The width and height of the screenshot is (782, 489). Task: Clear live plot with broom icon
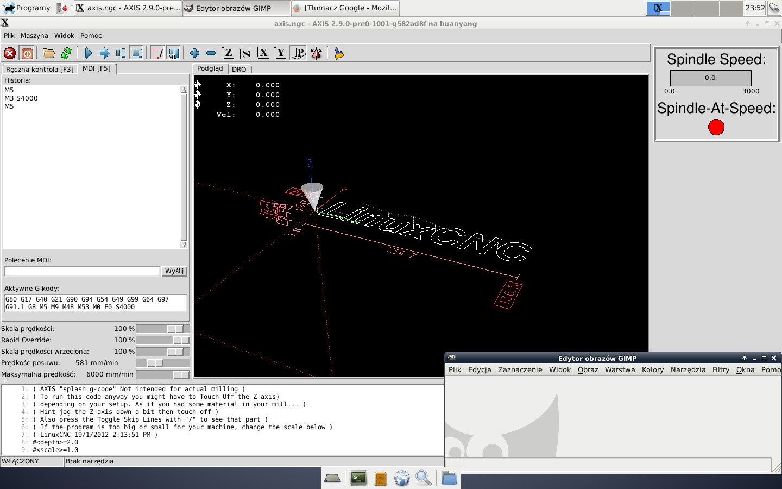(x=339, y=53)
